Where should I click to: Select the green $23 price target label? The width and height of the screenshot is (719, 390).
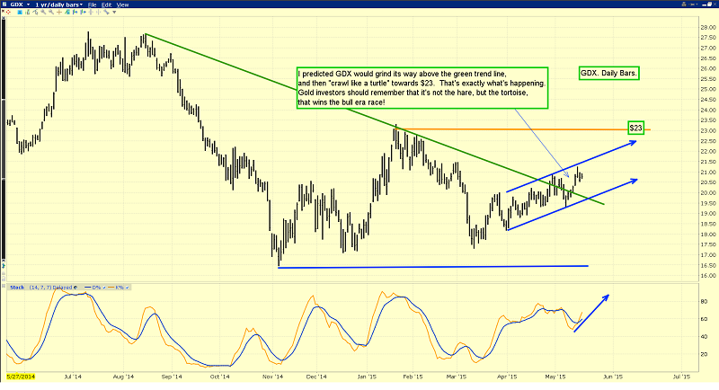[635, 129]
